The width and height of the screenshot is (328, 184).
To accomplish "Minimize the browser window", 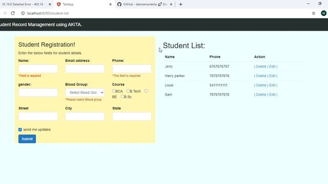I will 308,4.
